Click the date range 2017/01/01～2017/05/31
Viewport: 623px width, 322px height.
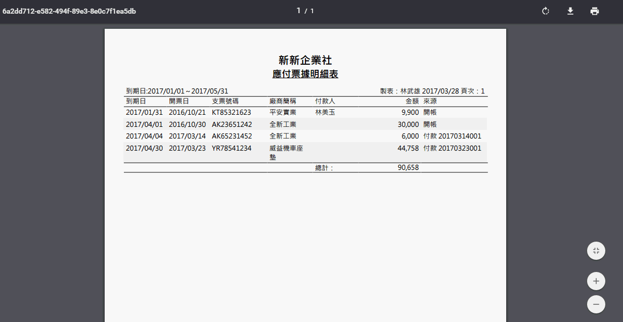point(188,91)
